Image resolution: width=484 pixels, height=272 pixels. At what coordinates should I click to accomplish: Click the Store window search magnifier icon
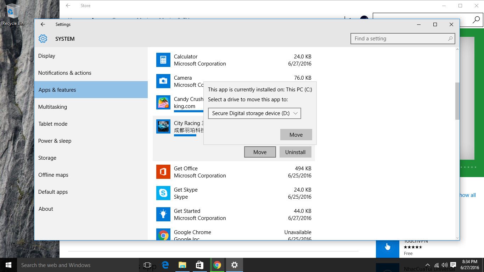tap(476, 20)
